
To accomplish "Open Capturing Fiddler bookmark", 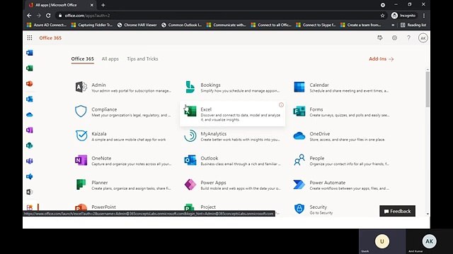I will coord(91,25).
